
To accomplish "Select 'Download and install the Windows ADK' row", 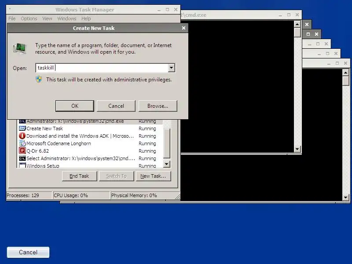I will point(80,136).
